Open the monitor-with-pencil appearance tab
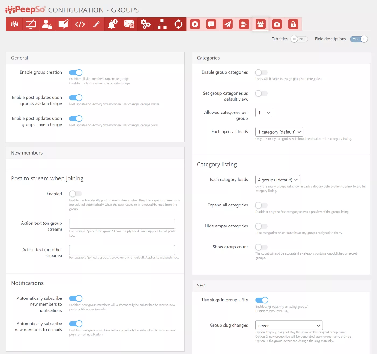Viewport: 377px width, 354px height. click(x=31, y=24)
